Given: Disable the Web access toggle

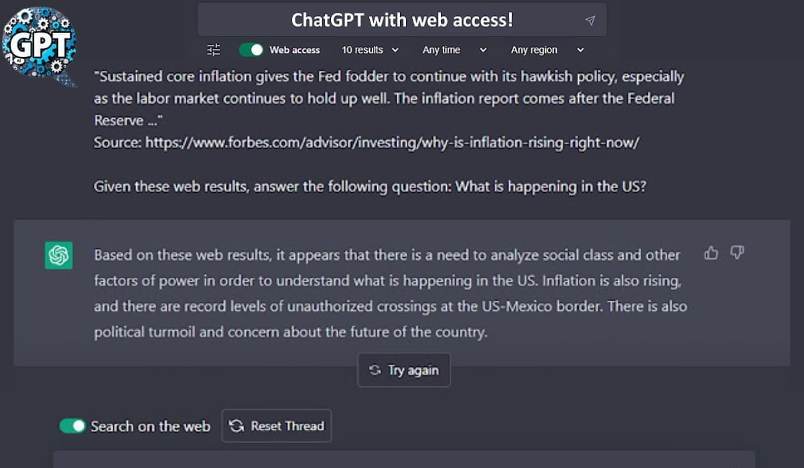Looking at the screenshot, I should click(251, 50).
